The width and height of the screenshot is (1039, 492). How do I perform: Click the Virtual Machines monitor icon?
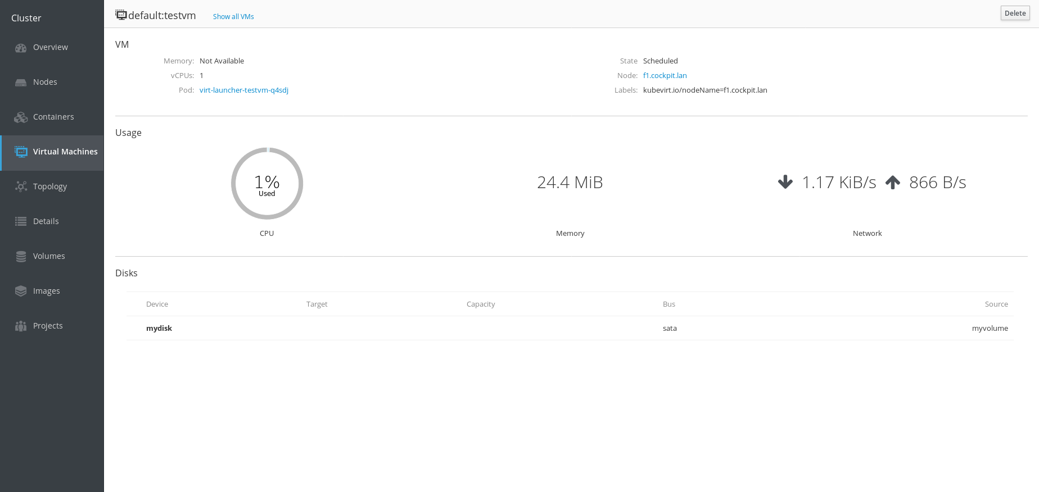click(21, 152)
